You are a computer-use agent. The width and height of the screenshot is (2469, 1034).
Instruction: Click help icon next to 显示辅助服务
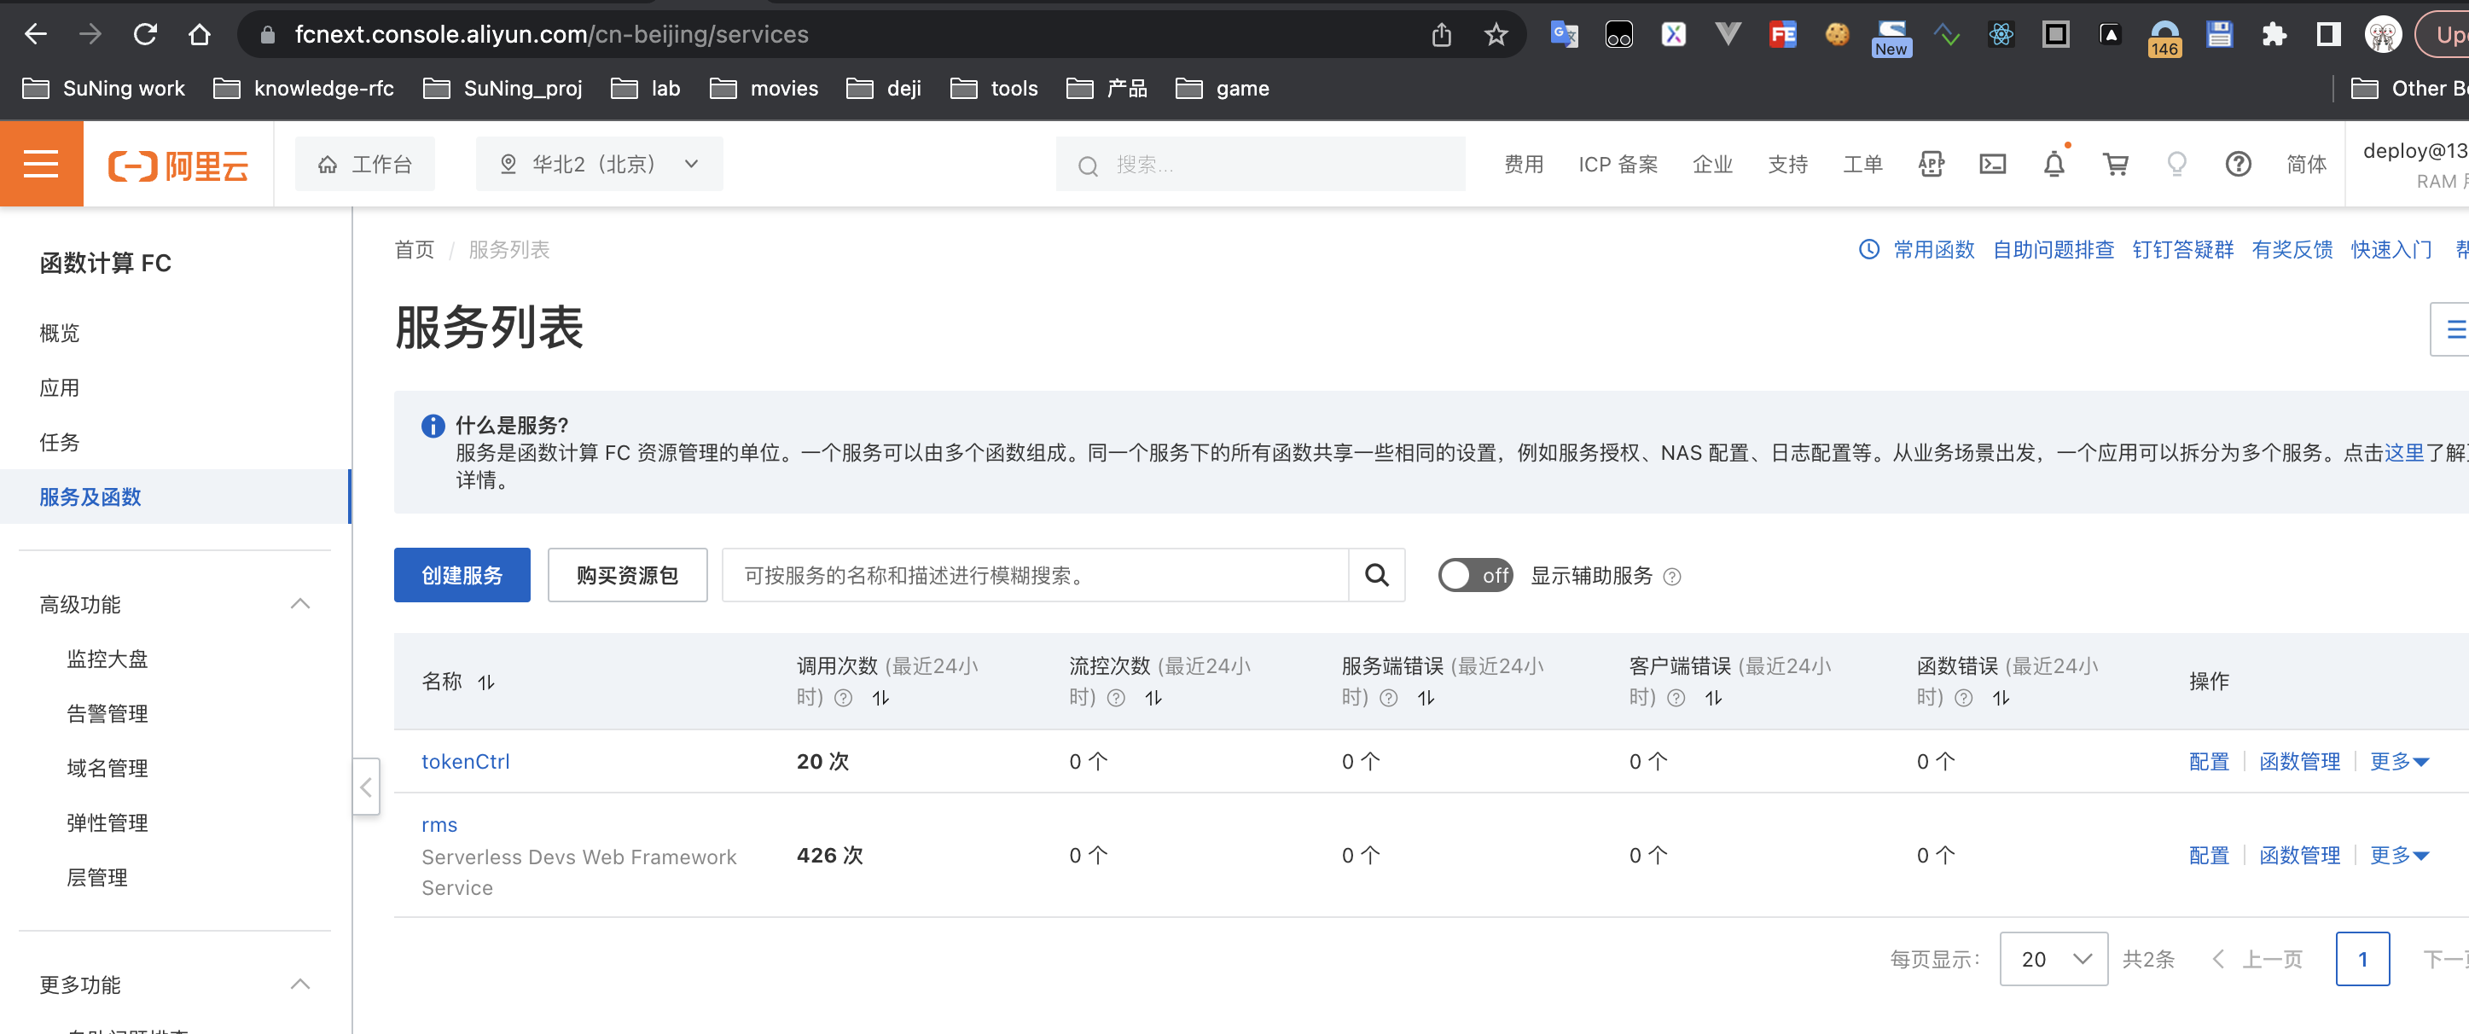(1672, 577)
